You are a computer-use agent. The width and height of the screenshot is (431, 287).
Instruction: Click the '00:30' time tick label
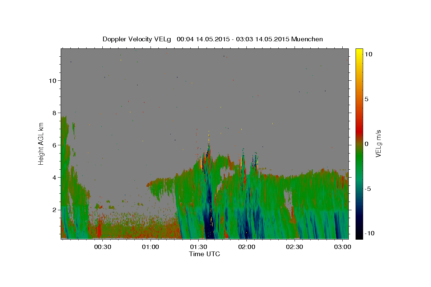tap(102, 247)
